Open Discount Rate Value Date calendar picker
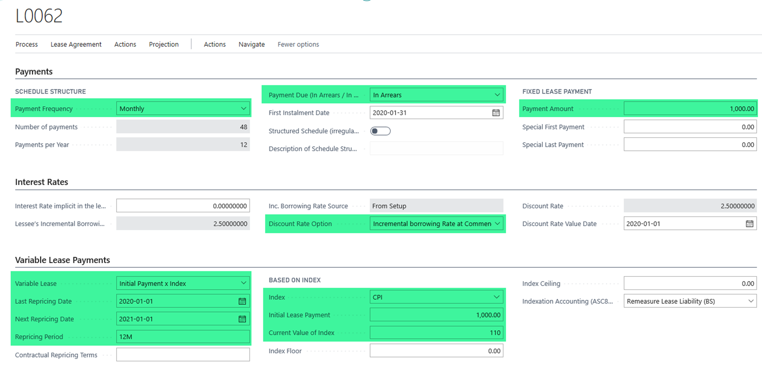 [x=750, y=224]
